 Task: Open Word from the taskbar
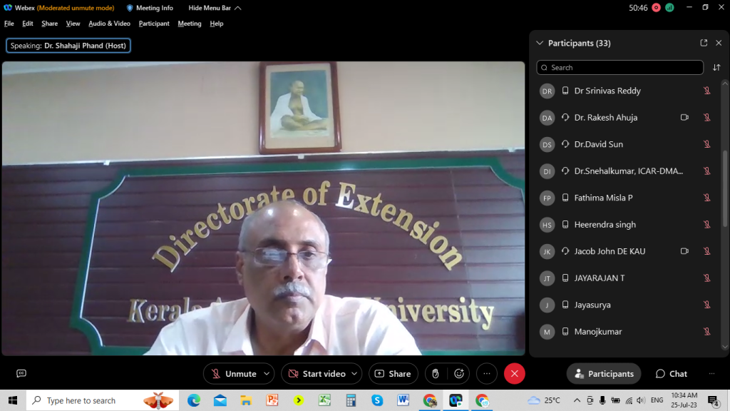click(403, 400)
